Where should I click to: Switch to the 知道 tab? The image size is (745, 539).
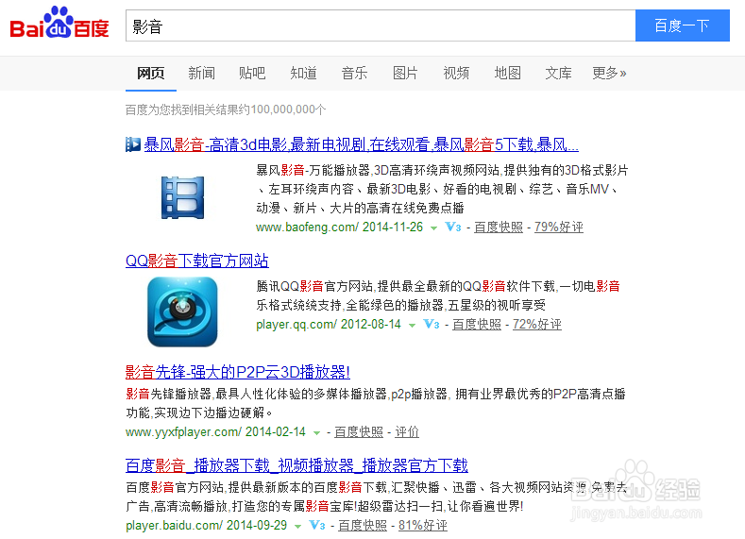303,73
